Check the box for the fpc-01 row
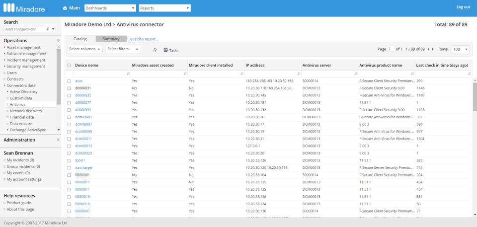This screenshot has width=477, height=227. pos(69,160)
